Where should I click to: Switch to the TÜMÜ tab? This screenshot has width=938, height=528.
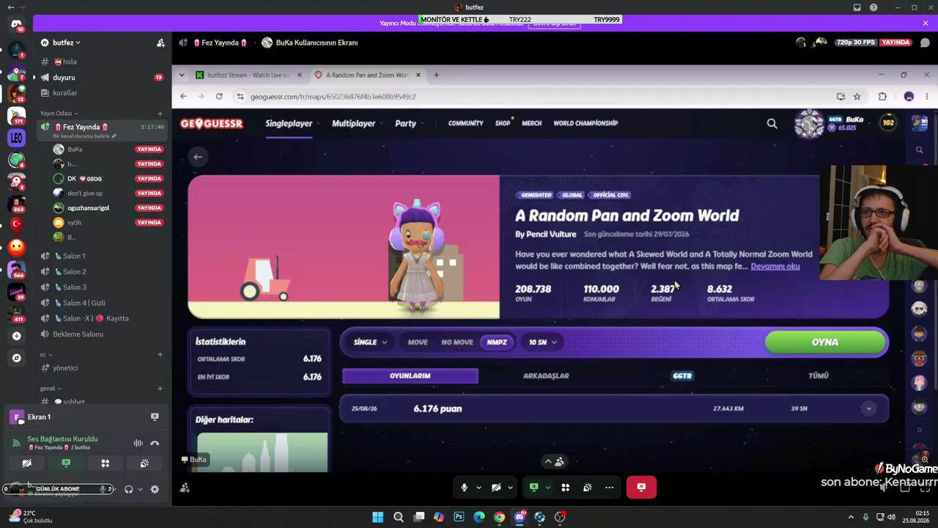[x=819, y=375]
